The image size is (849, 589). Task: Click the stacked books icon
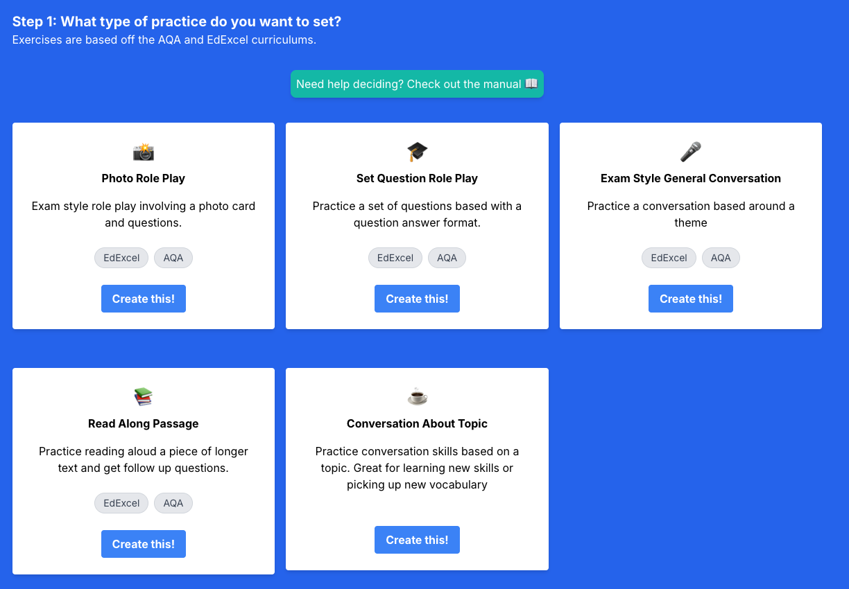click(144, 397)
